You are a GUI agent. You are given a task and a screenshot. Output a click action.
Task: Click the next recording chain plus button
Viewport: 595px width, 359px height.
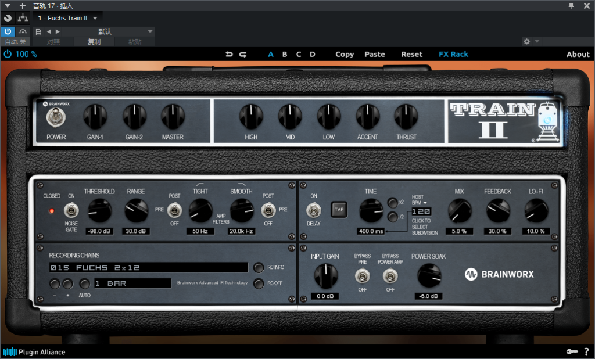[68, 283]
